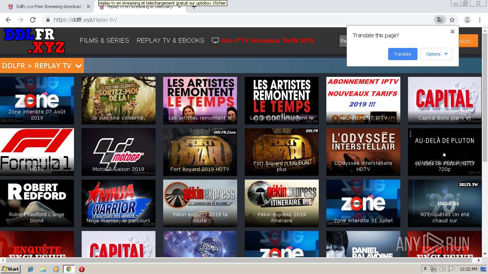Click the red Opera icon in taskbar
This screenshot has height=274, width=488.
[82, 269]
